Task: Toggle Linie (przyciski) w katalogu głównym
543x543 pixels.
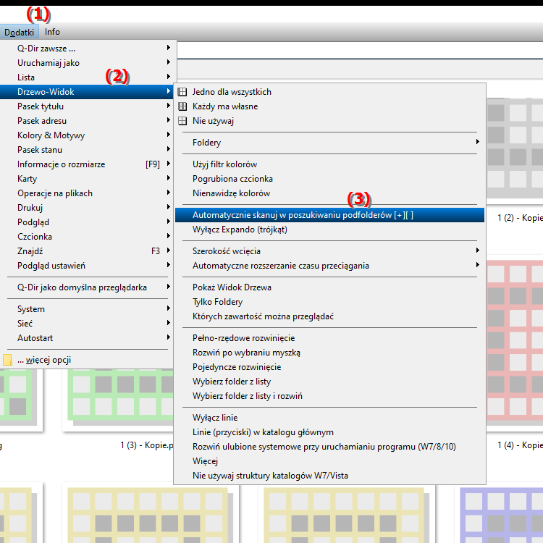Action: coord(329,432)
